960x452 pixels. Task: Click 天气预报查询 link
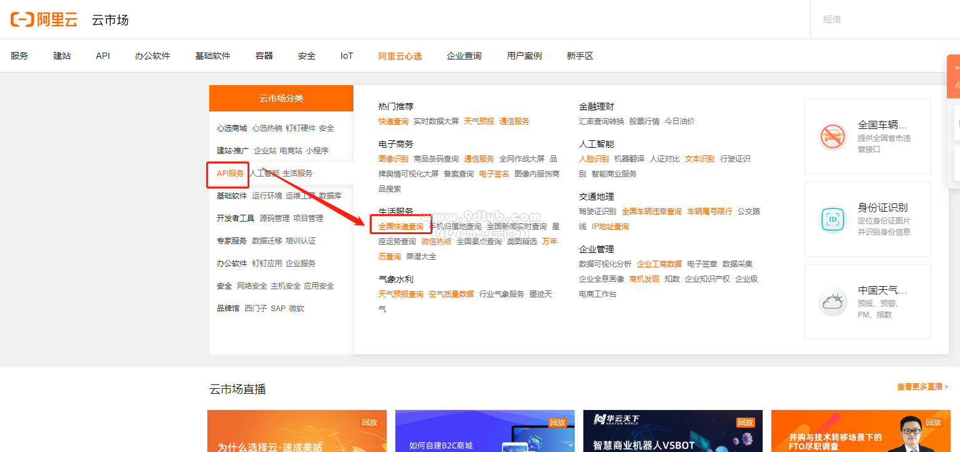click(401, 294)
